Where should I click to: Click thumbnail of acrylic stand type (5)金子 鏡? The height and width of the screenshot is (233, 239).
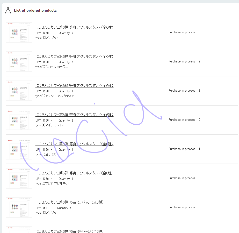19,149
